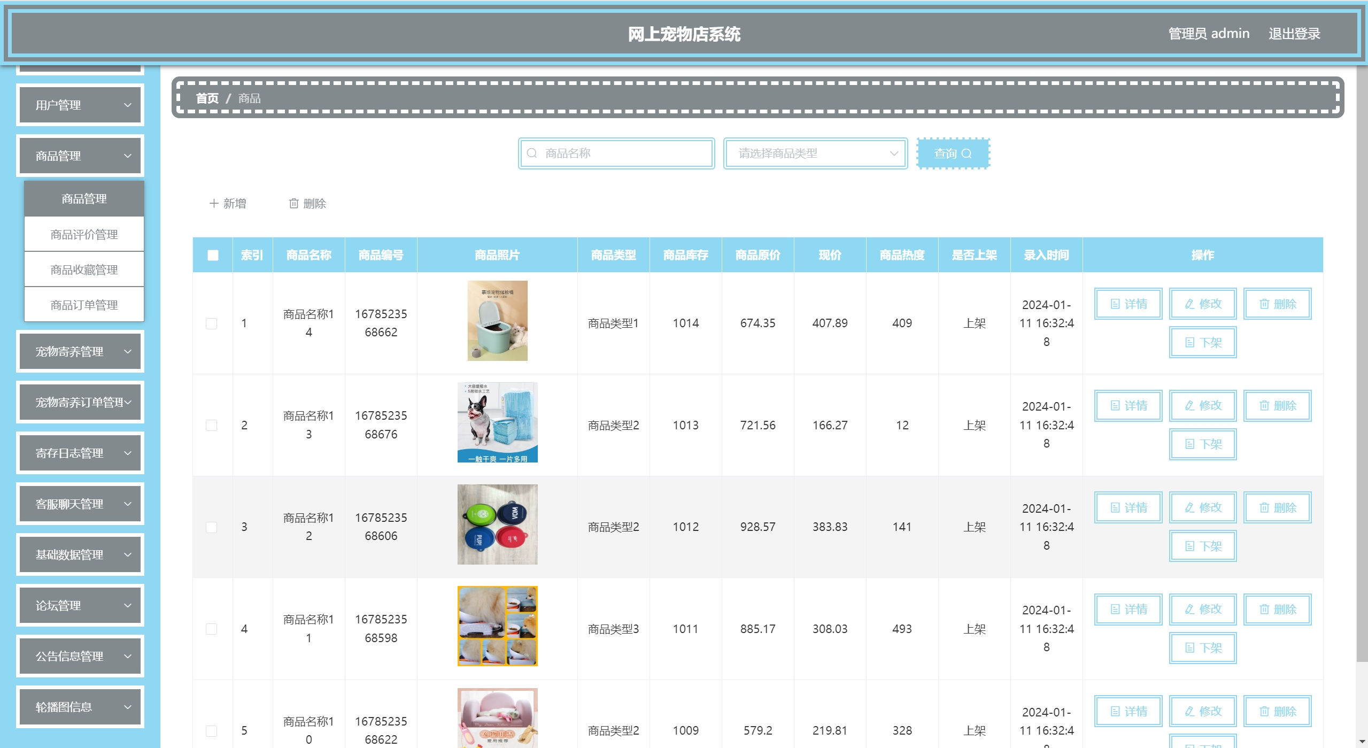This screenshot has width=1368, height=748.
Task: Delete 商品名称12 row via trash 删除
Action: [x=1277, y=508]
